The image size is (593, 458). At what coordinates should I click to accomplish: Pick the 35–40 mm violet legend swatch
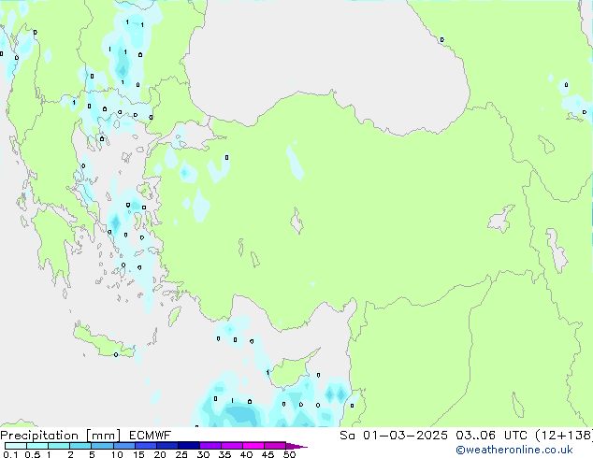pyautogui.click(x=231, y=446)
